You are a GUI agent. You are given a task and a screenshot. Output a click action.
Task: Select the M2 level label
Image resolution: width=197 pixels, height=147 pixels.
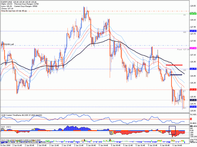185,70
